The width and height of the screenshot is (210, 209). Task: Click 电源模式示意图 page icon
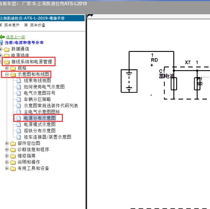(19, 125)
